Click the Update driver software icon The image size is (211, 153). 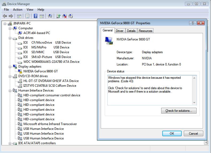[x=58, y=16]
